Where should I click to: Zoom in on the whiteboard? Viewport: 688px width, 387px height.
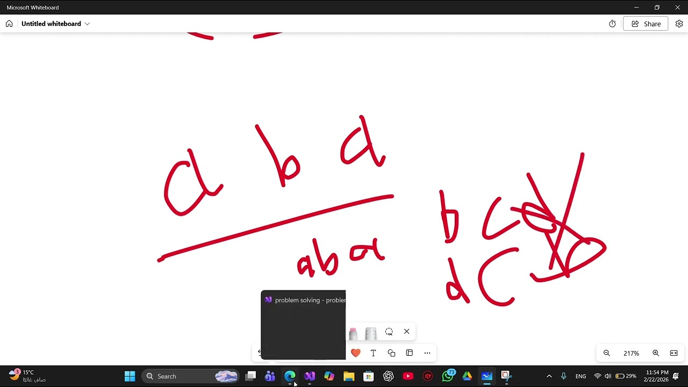point(656,353)
